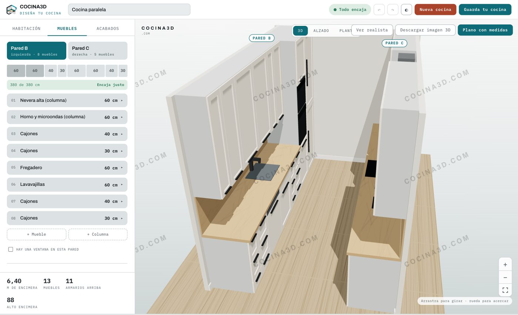Open the fullscreen 3D view
Viewport: 518px width, 315px height.
click(505, 290)
